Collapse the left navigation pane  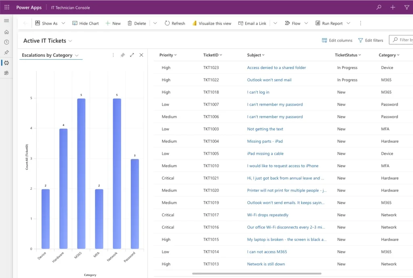point(6,21)
